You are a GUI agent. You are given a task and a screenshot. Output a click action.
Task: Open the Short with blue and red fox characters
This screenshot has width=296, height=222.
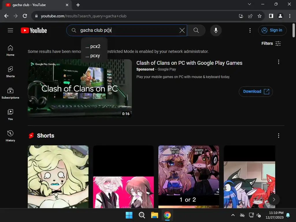coord(249,177)
